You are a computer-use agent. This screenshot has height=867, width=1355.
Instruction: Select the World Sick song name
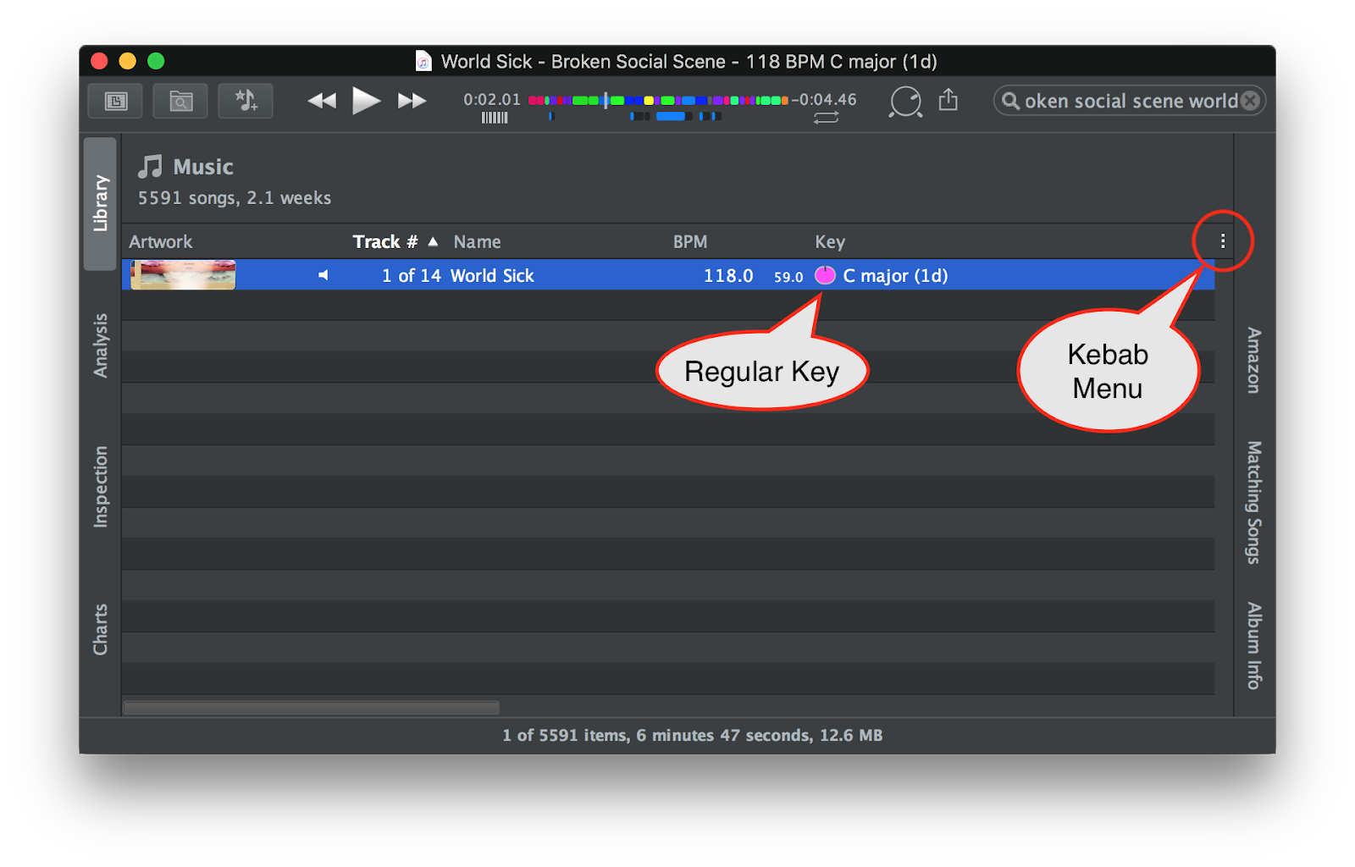point(492,276)
